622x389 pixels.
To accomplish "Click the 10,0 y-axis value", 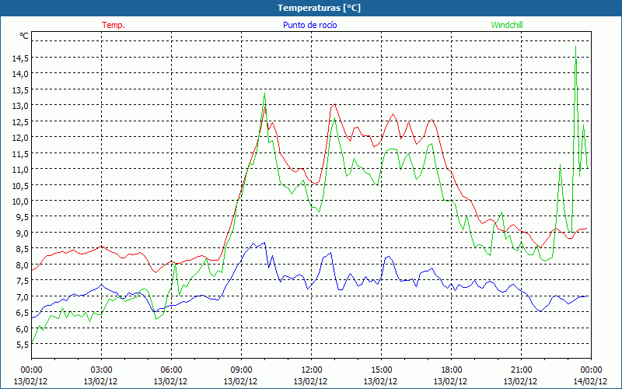I will [x=20, y=202].
